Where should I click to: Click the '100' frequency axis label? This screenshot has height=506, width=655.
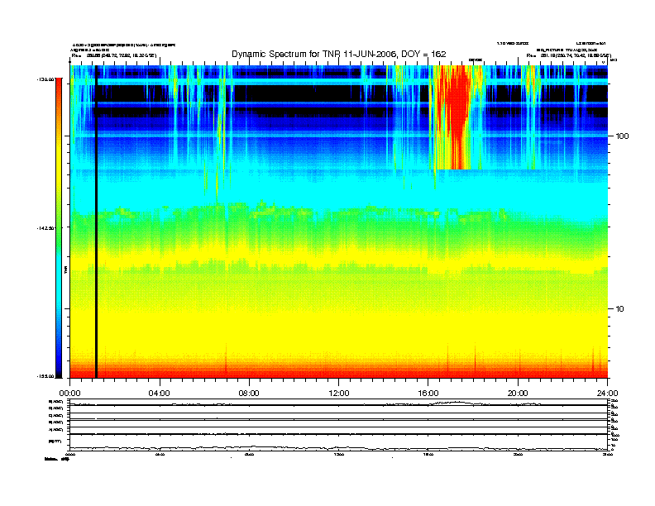click(622, 136)
